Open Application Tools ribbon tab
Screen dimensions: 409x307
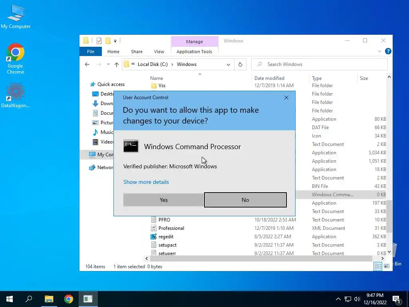(194, 52)
